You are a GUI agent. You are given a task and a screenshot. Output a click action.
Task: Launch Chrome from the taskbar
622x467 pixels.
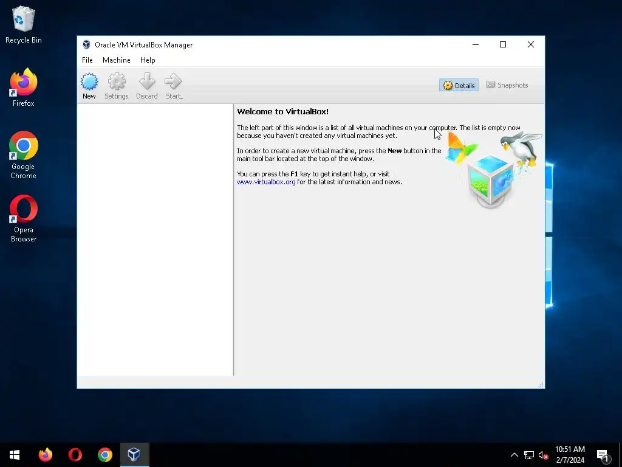(104, 455)
